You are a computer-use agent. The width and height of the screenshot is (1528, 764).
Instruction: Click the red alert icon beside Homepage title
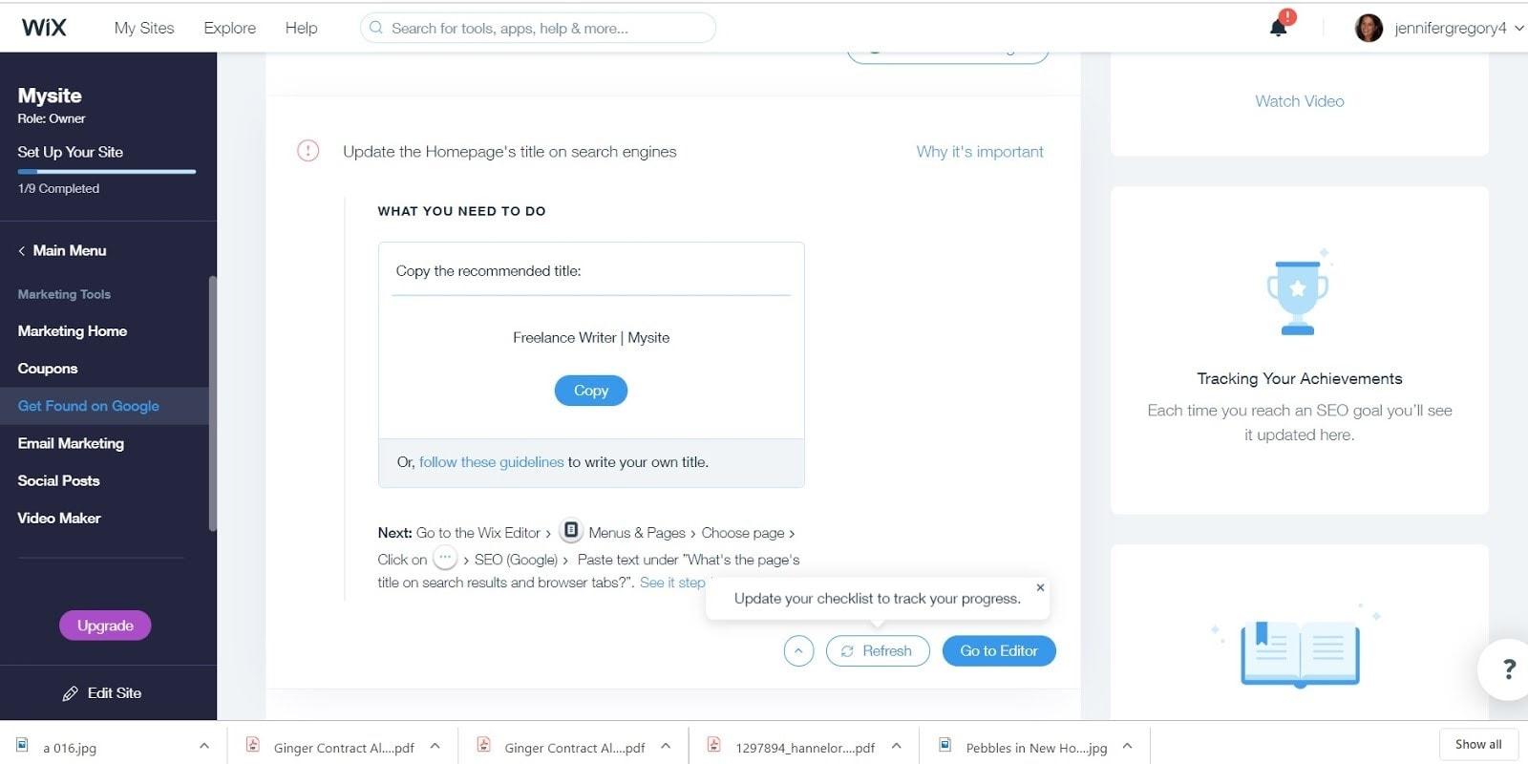[x=308, y=151]
